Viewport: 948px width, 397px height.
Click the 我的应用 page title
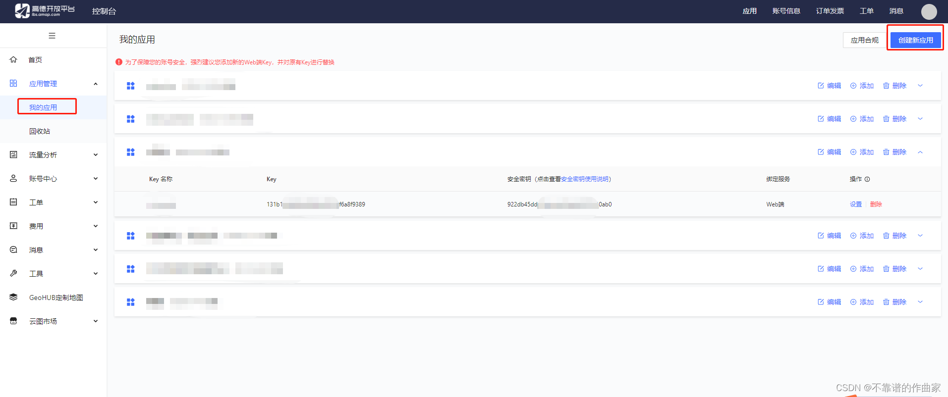(137, 40)
